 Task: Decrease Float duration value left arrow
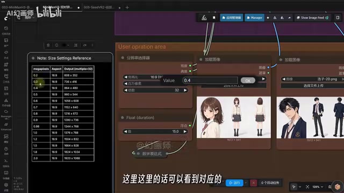[x=125, y=131]
